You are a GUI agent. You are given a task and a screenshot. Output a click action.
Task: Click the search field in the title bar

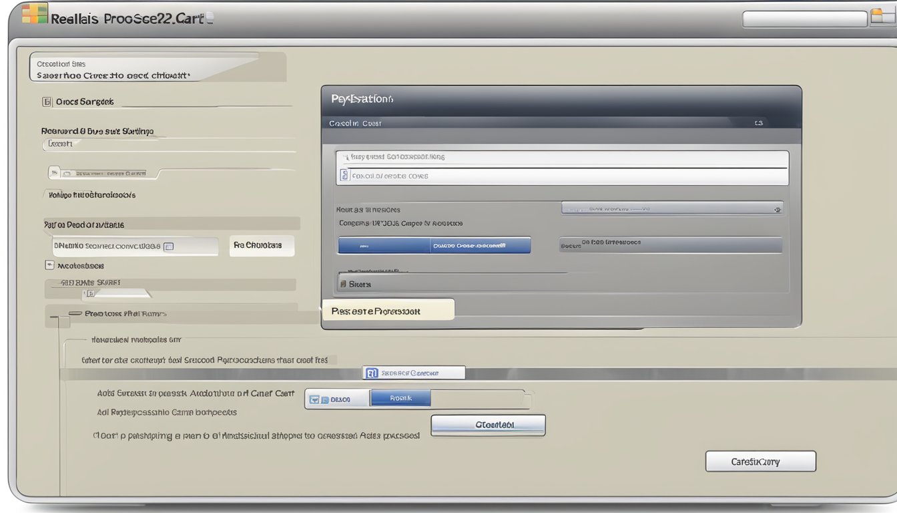[805, 19]
